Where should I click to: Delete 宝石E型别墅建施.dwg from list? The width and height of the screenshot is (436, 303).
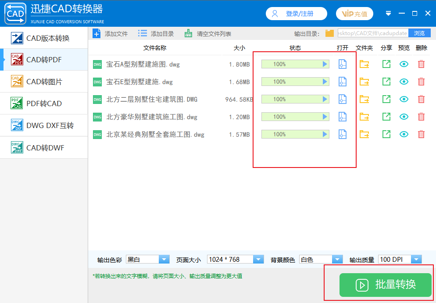(x=421, y=82)
